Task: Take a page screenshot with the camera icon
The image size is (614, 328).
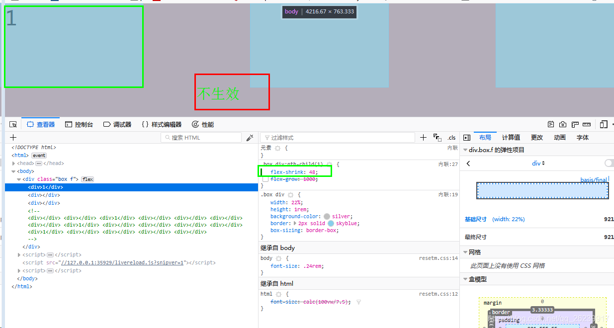Action: (563, 125)
